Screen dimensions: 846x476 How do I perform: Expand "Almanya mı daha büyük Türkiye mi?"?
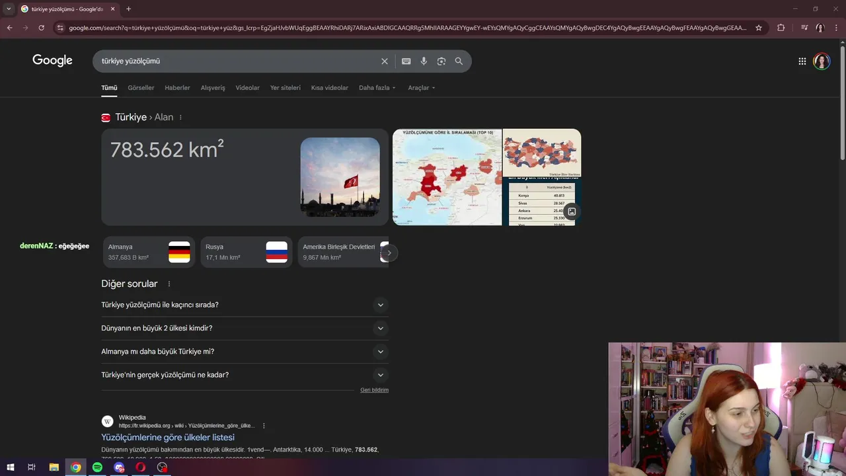pos(245,351)
